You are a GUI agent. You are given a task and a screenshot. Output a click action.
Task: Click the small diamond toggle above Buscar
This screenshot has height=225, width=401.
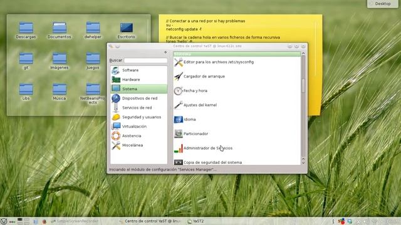[165, 52]
